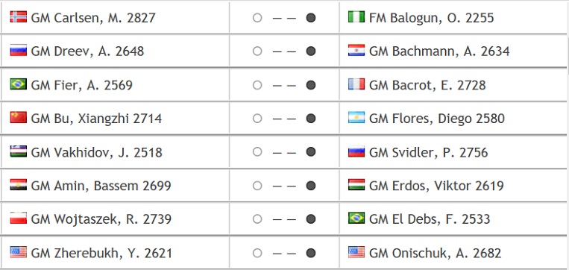Click the Paraguay flag beside Bachmann
The width and height of the screenshot is (569, 270).
coord(356,51)
